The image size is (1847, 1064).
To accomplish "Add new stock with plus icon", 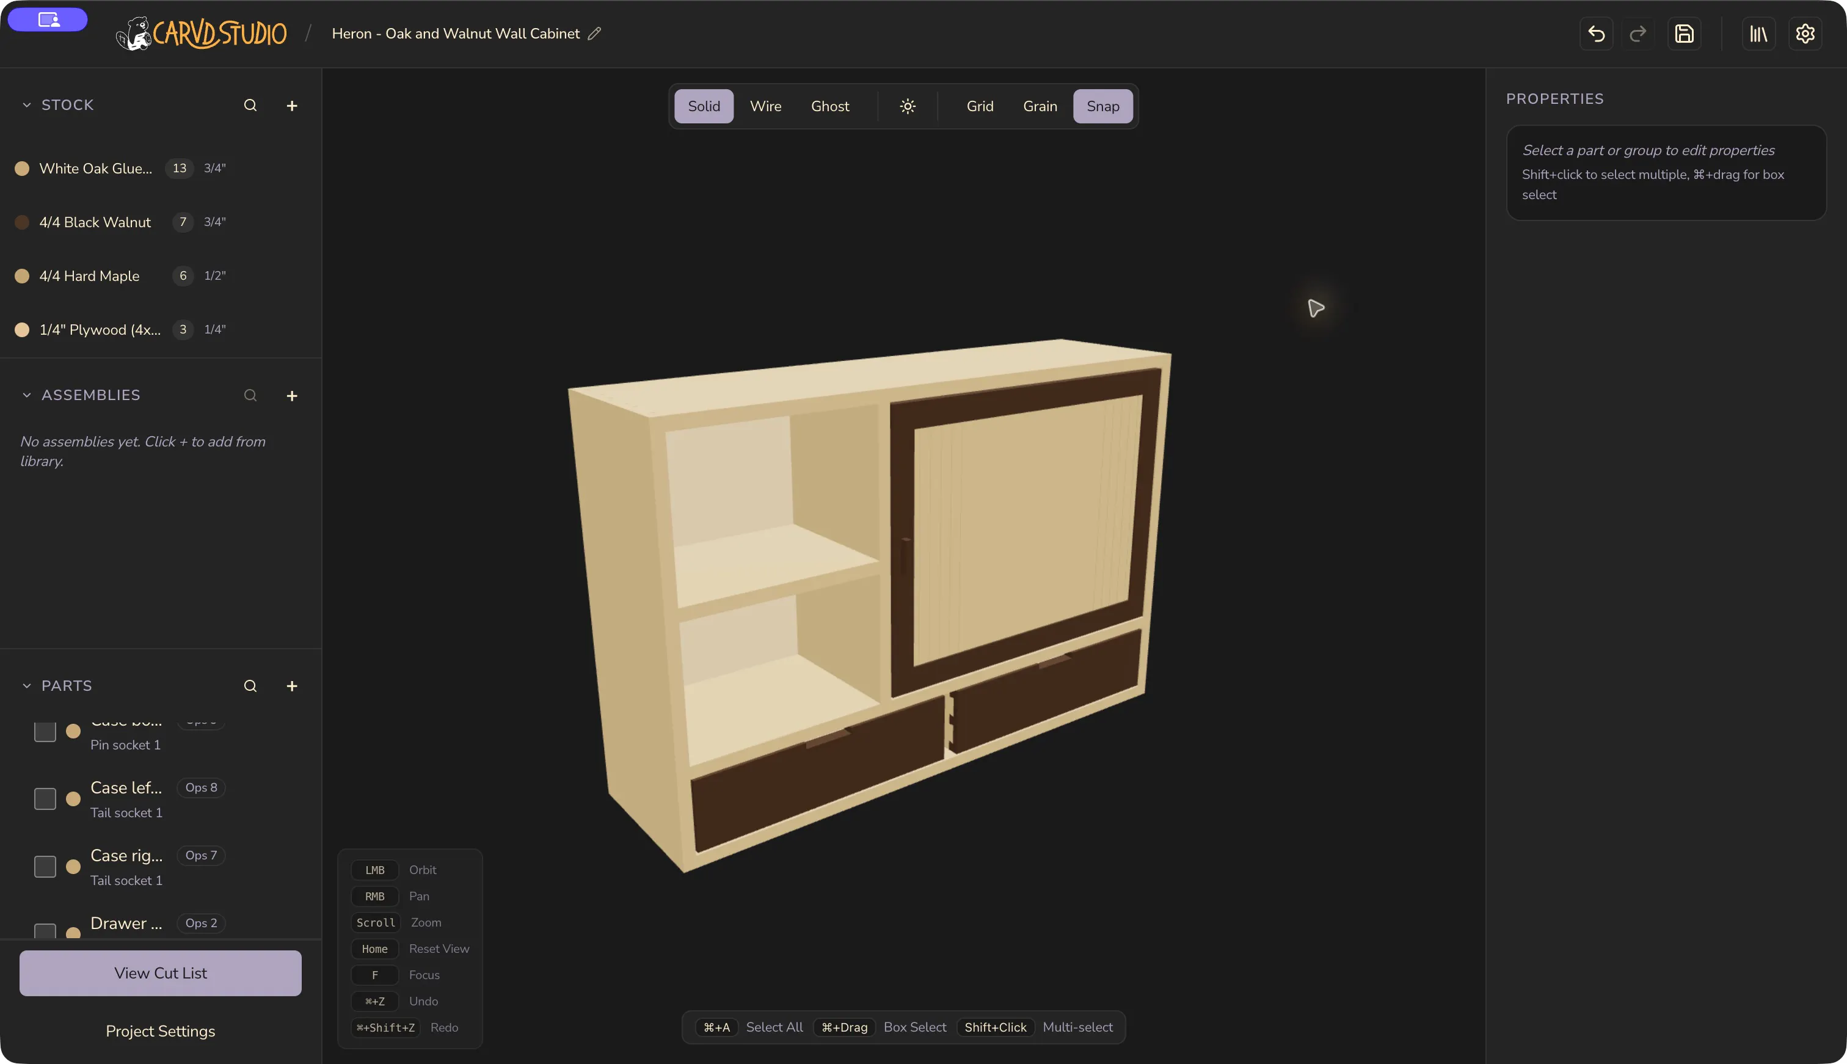I will tap(291, 105).
